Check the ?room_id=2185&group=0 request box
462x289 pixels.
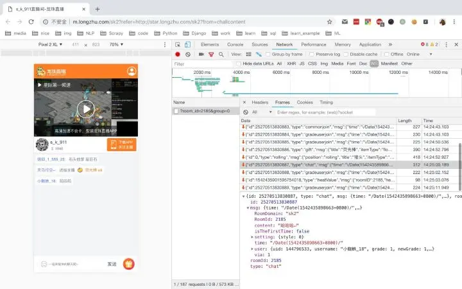(176, 111)
